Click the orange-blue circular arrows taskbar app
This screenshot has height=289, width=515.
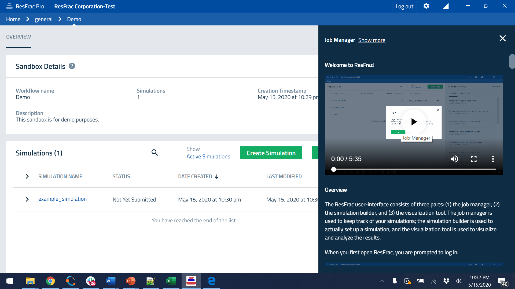coord(71,281)
